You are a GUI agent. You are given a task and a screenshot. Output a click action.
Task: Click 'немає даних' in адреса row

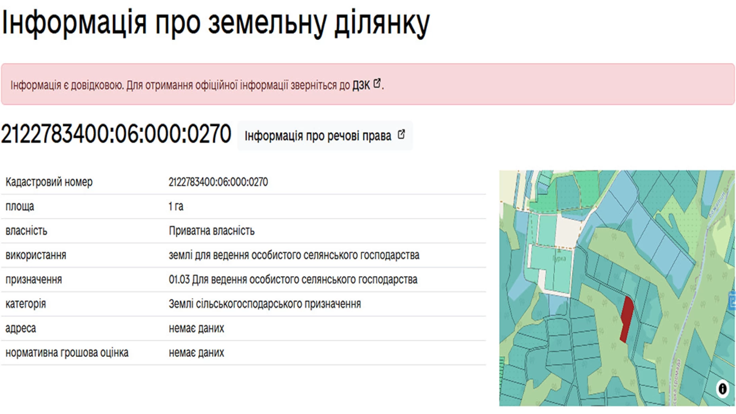click(x=196, y=328)
